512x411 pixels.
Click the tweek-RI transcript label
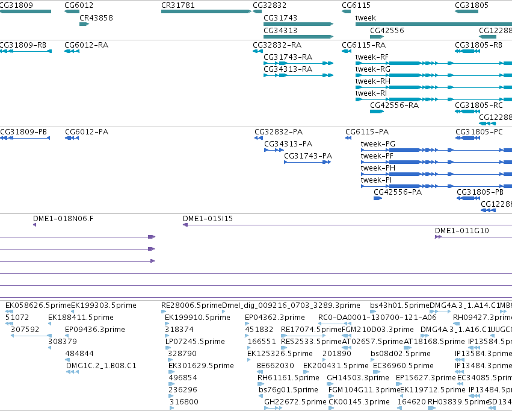371,93
